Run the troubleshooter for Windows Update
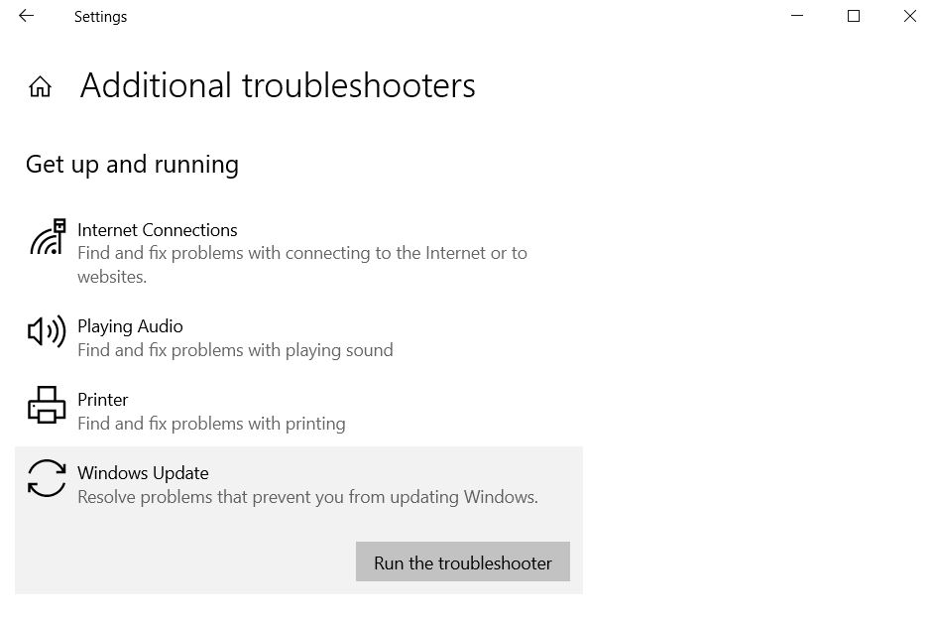 (x=462, y=561)
